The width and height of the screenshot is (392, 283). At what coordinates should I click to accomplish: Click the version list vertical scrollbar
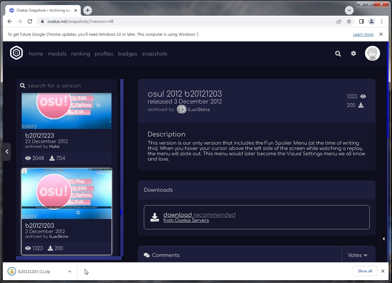(122, 168)
